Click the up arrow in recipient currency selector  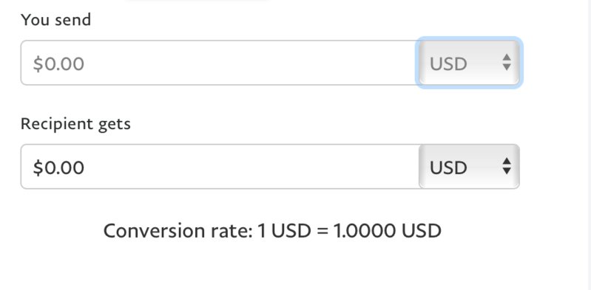[507, 161]
